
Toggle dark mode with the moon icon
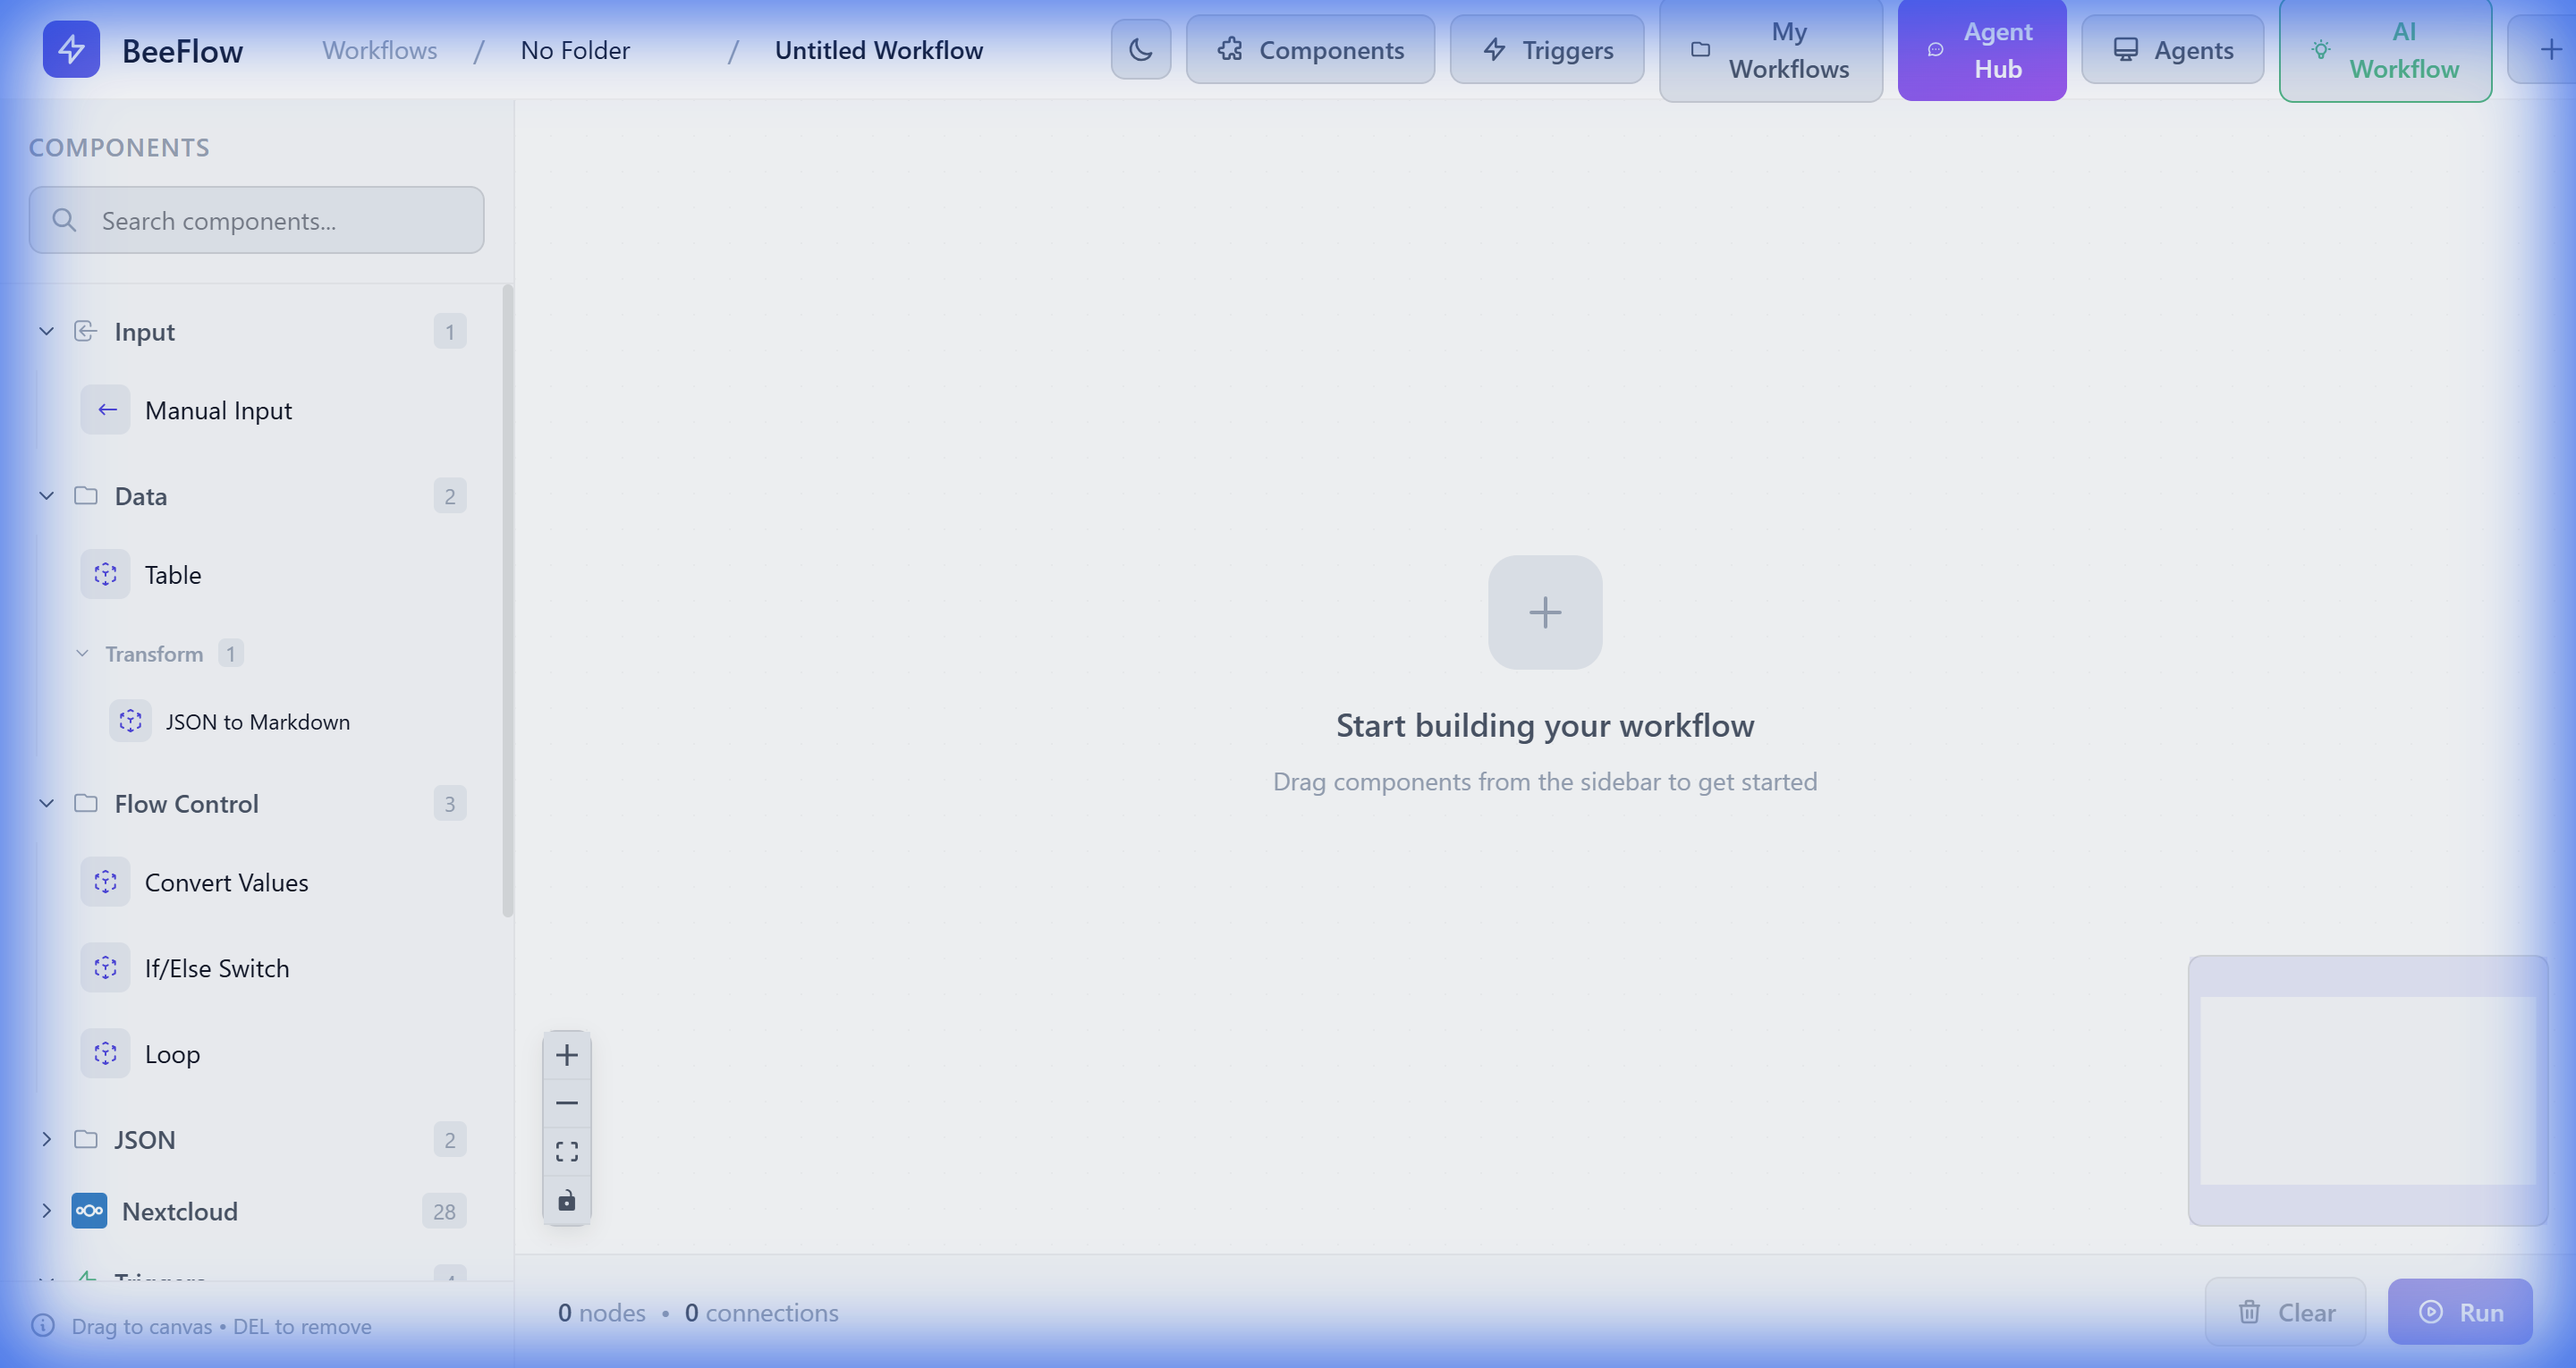point(1140,49)
